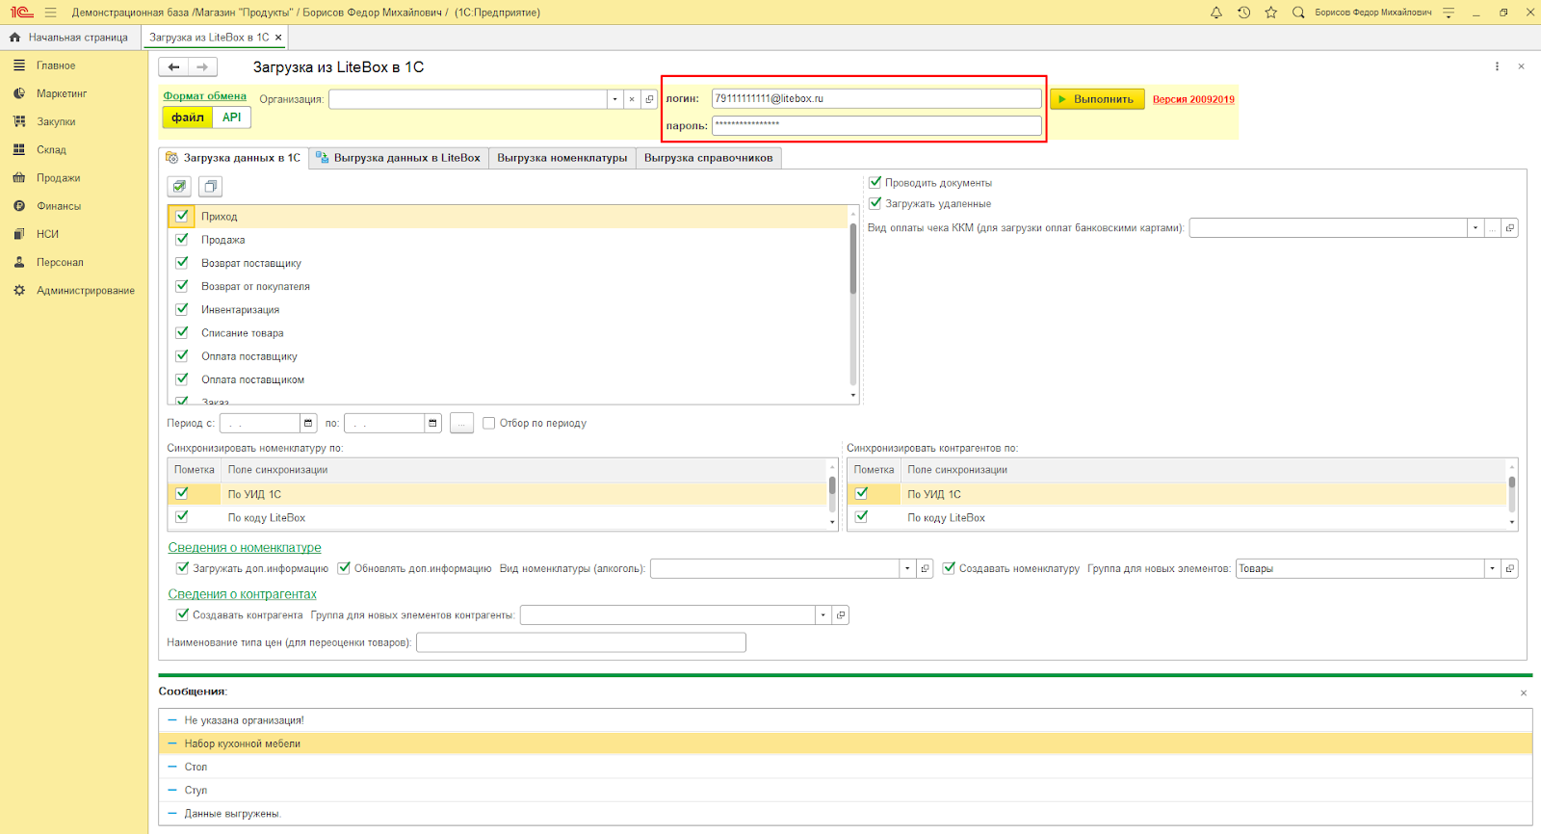Open the title bar settings lines icon
The width and height of the screenshot is (1541, 834).
click(x=1449, y=13)
